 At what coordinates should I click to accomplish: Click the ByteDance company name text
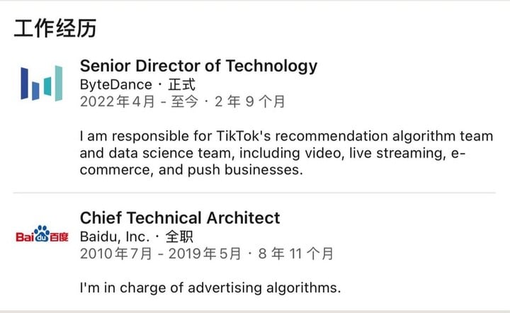click(x=116, y=85)
